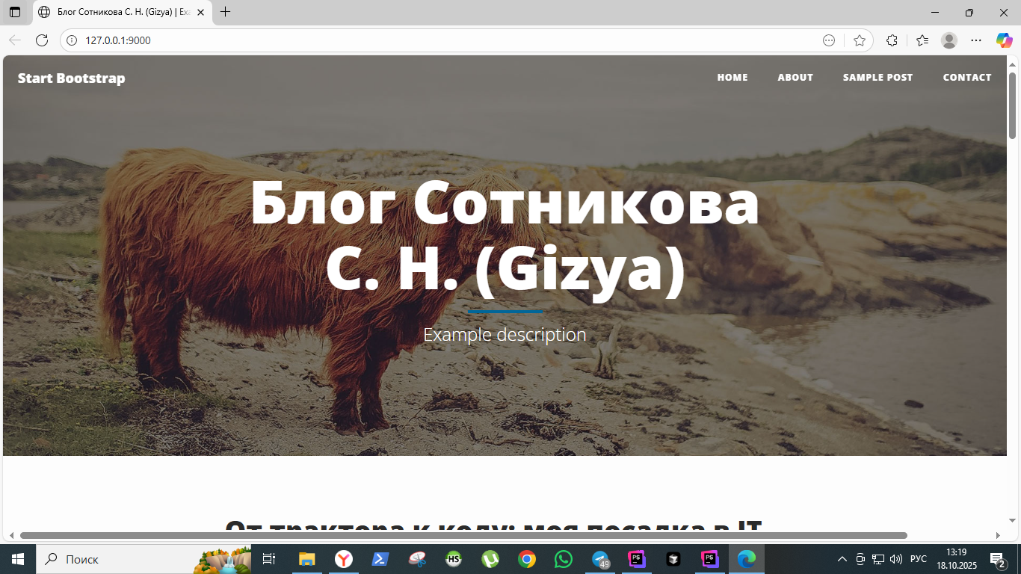
Task: Refresh the current page
Action: 42,40
